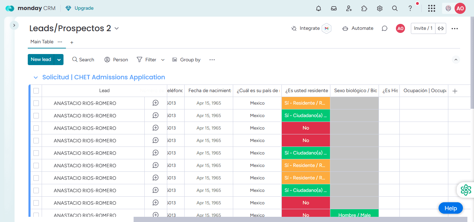Click the Lead column header

point(104,91)
